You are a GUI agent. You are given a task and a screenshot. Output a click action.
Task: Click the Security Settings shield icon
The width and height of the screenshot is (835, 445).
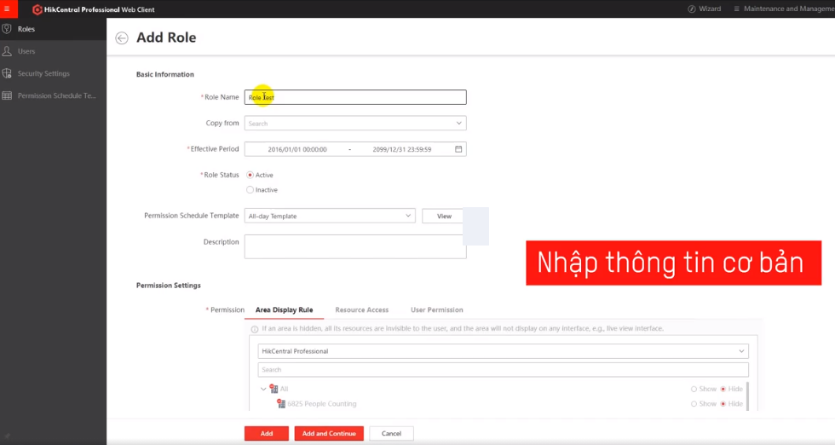point(7,73)
